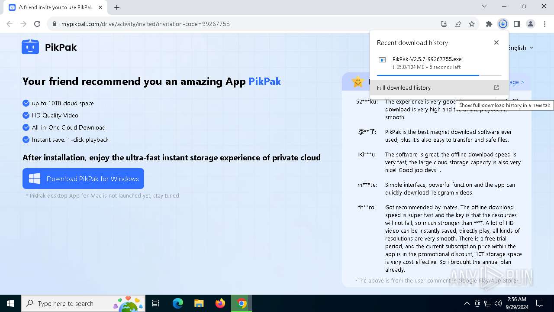Share this page icon
The image size is (554, 312).
[x=458, y=24]
